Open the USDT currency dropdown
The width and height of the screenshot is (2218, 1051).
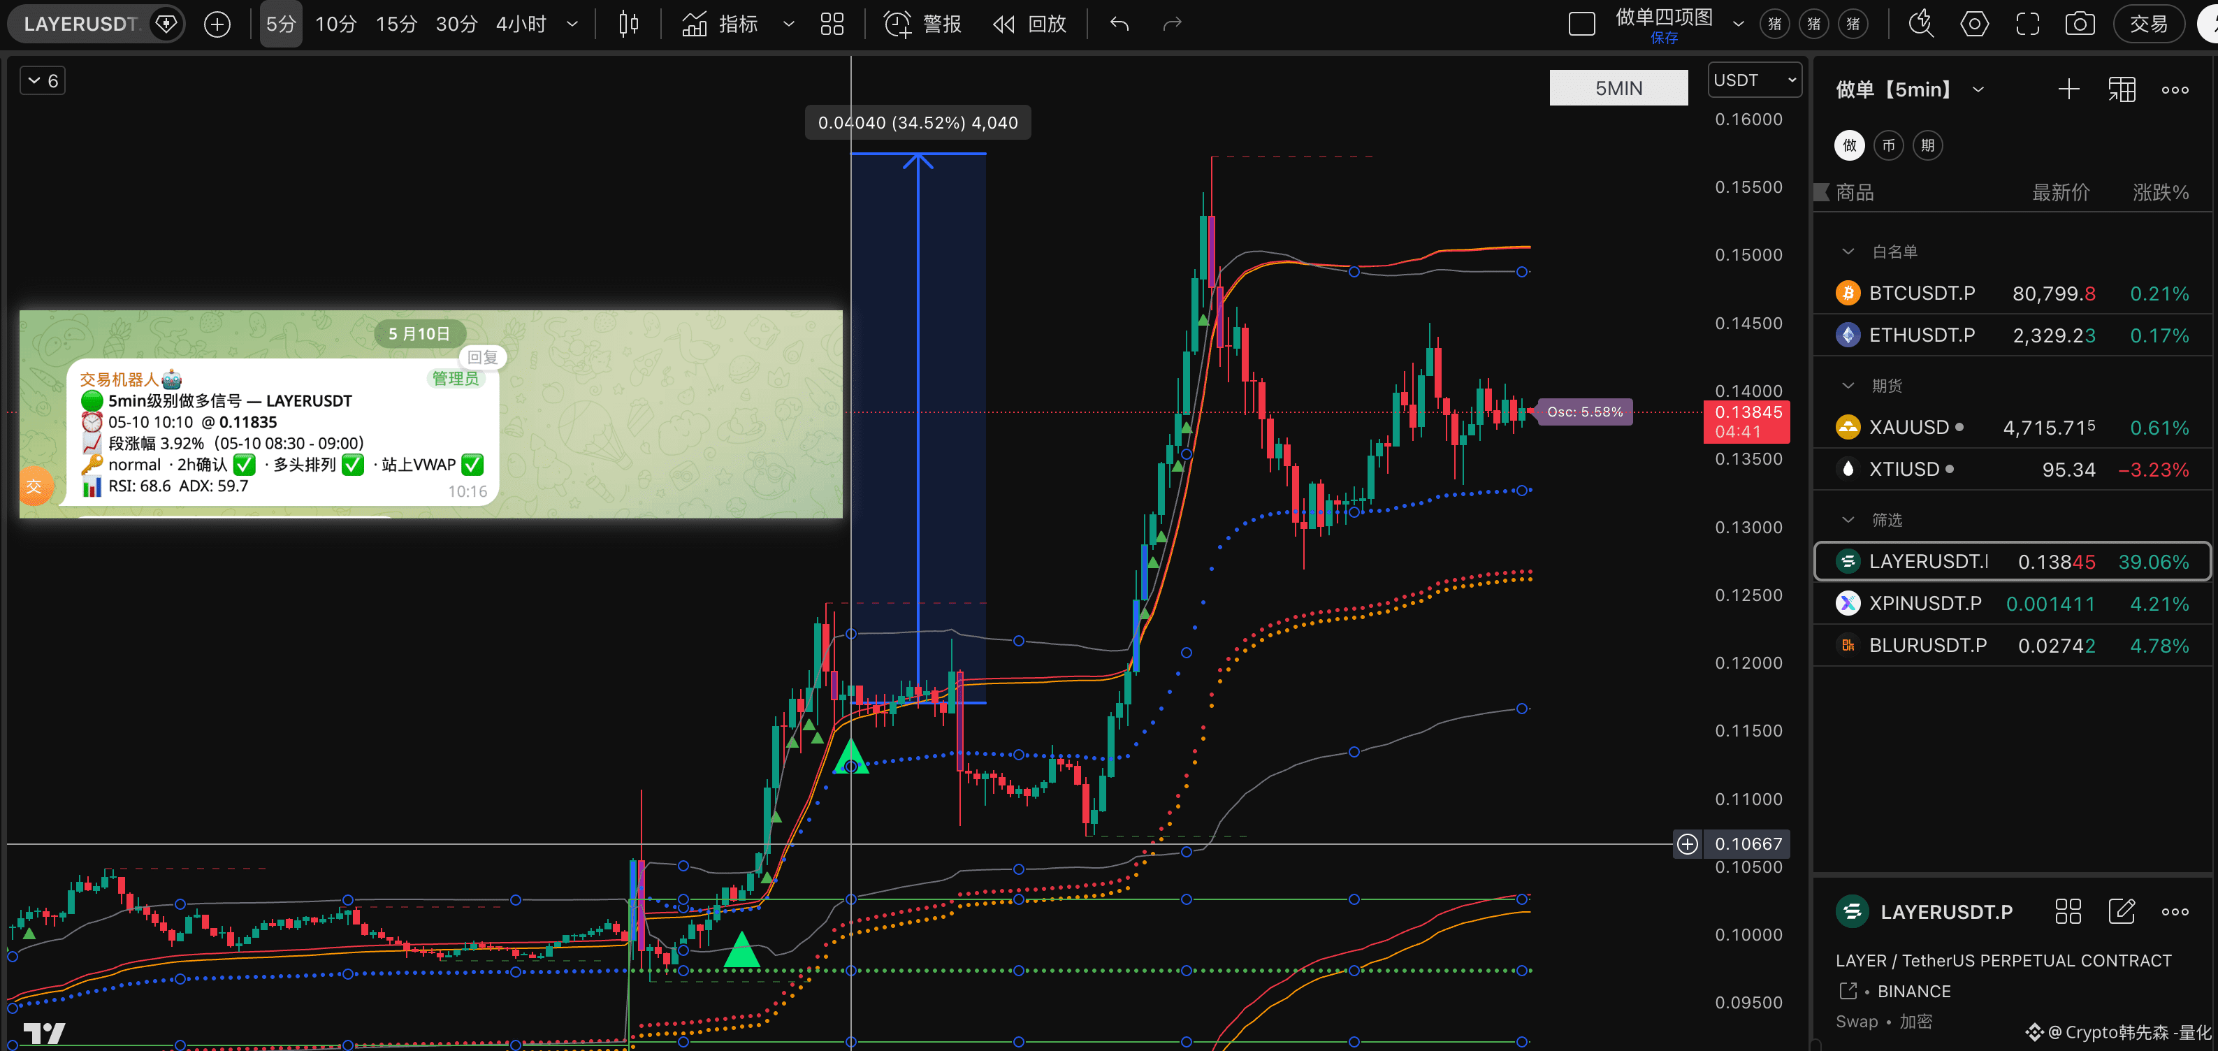(1755, 80)
